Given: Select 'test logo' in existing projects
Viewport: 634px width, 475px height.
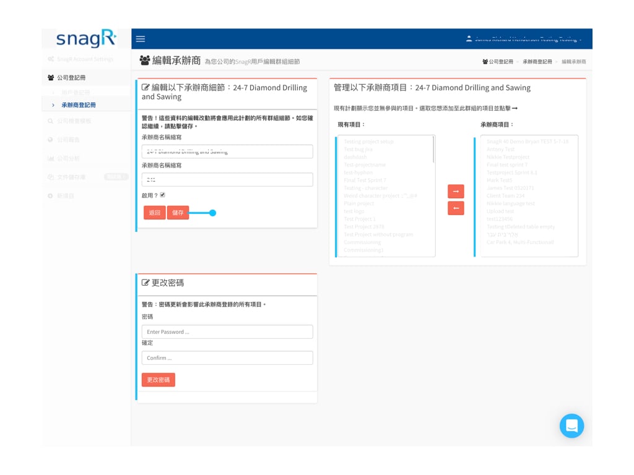Looking at the screenshot, I should click(x=354, y=212).
